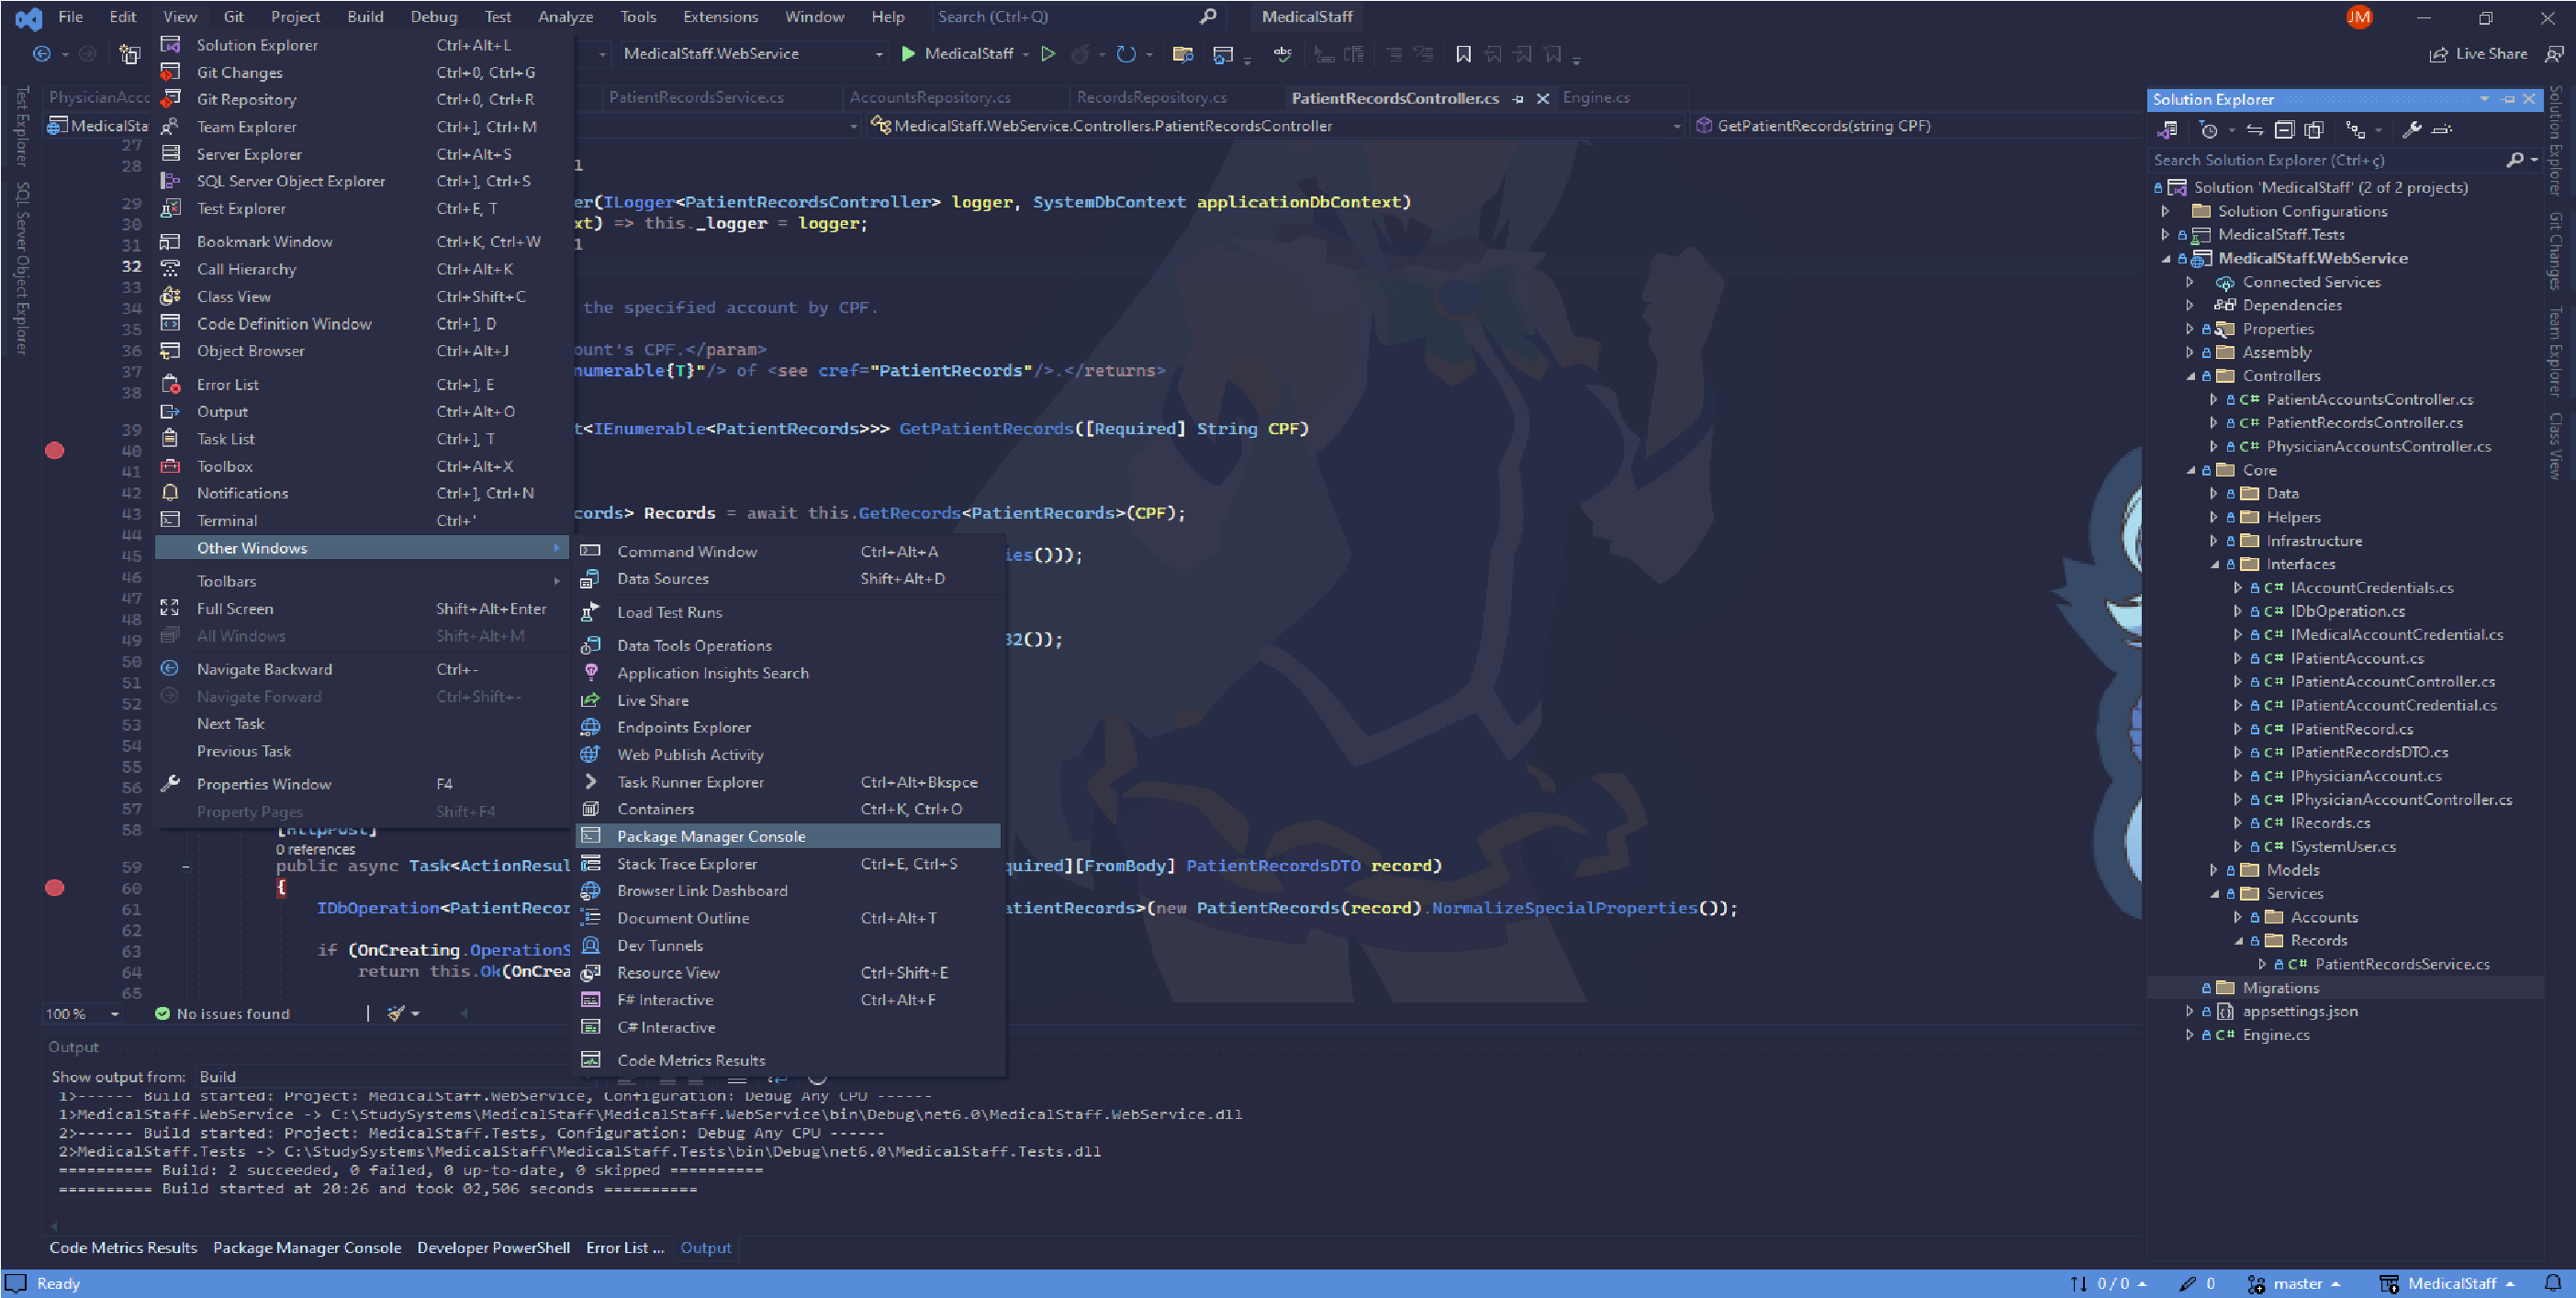Collapse the Interfaces folder tree node
This screenshot has height=1298, width=2576.
pos(2214,565)
